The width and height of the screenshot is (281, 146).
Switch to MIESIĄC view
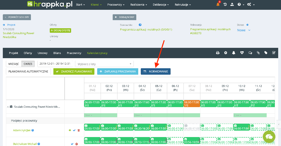(13, 64)
